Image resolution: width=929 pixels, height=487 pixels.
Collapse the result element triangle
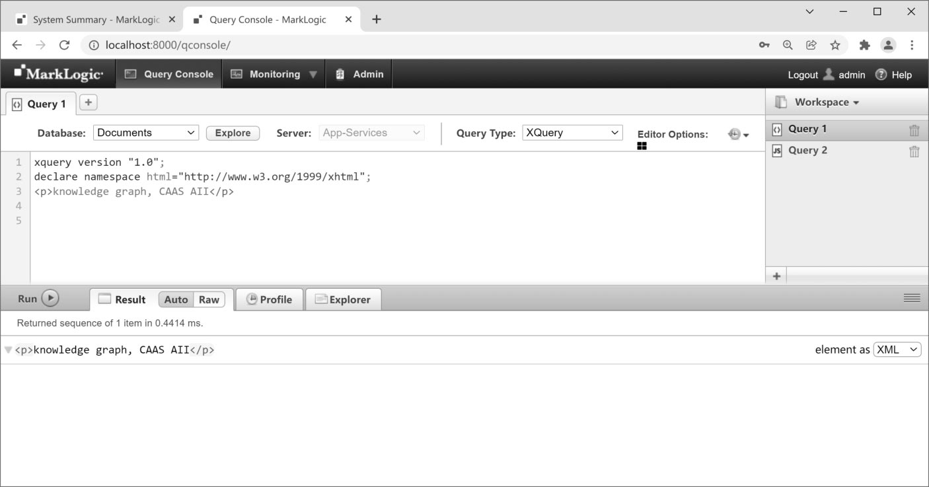[x=8, y=350]
